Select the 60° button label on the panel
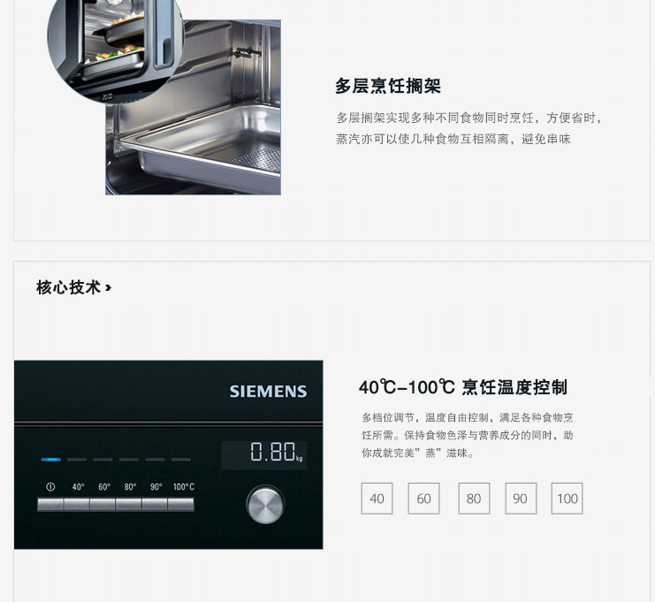 pos(104,487)
